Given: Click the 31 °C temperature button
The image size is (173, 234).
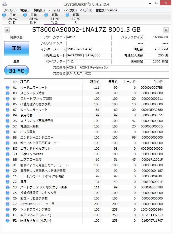Looking at the screenshot, I should pos(17,71).
